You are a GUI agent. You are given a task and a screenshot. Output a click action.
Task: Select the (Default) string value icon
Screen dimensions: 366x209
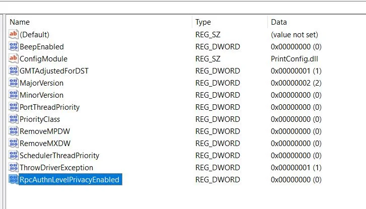point(14,34)
